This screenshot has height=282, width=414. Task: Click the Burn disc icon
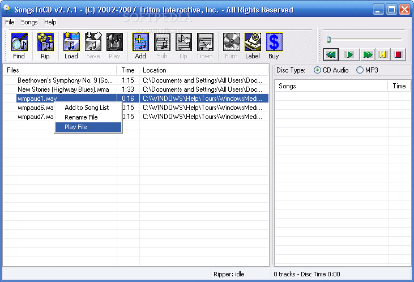pos(231,46)
